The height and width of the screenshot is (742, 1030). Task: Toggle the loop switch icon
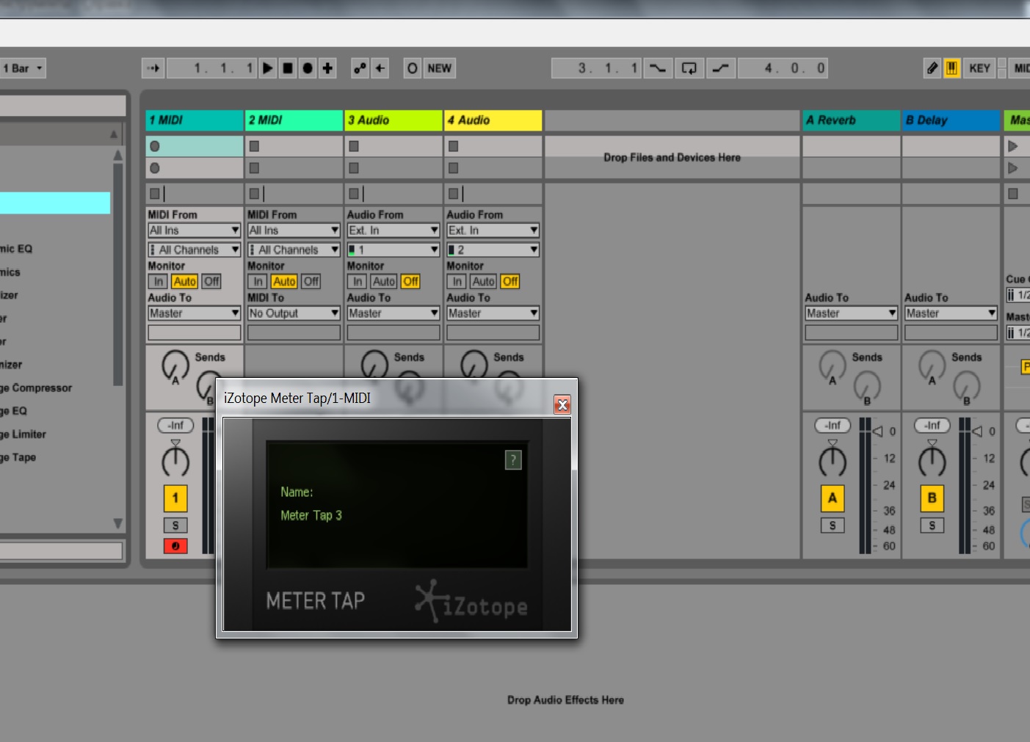[689, 68]
